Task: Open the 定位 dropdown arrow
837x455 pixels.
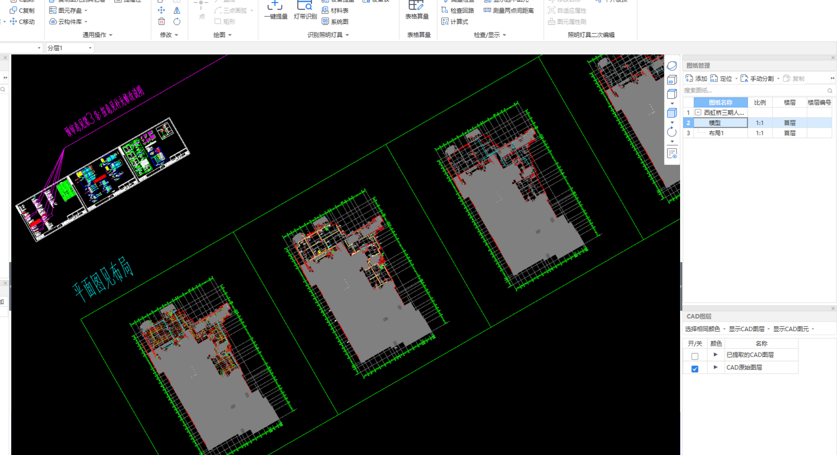Action: [x=736, y=79]
